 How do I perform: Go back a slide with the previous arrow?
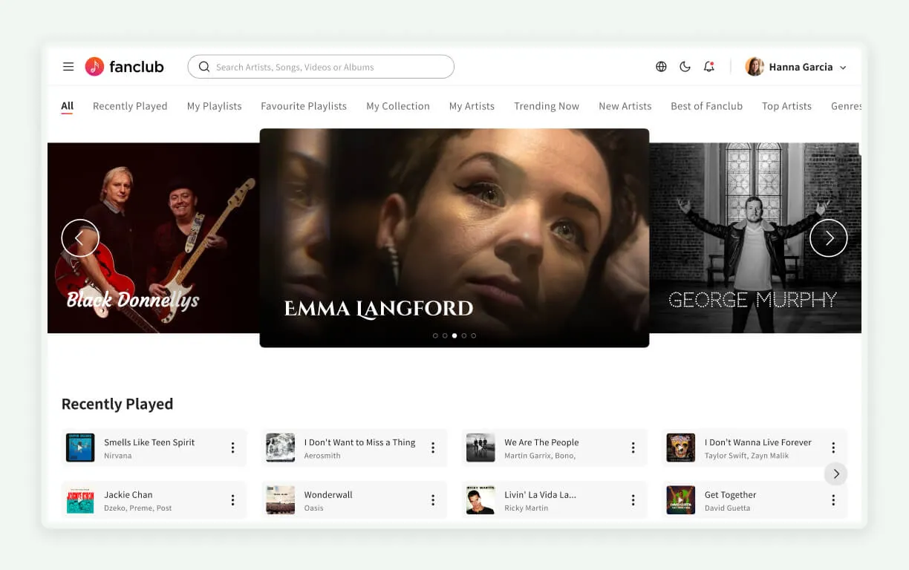tap(80, 238)
